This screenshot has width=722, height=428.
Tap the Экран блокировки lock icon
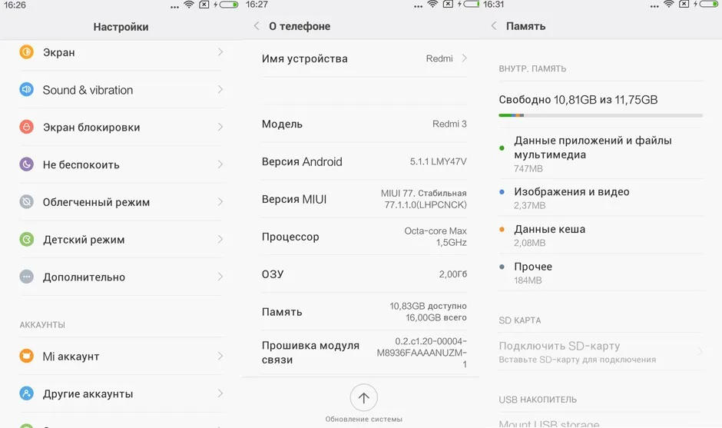click(x=26, y=127)
